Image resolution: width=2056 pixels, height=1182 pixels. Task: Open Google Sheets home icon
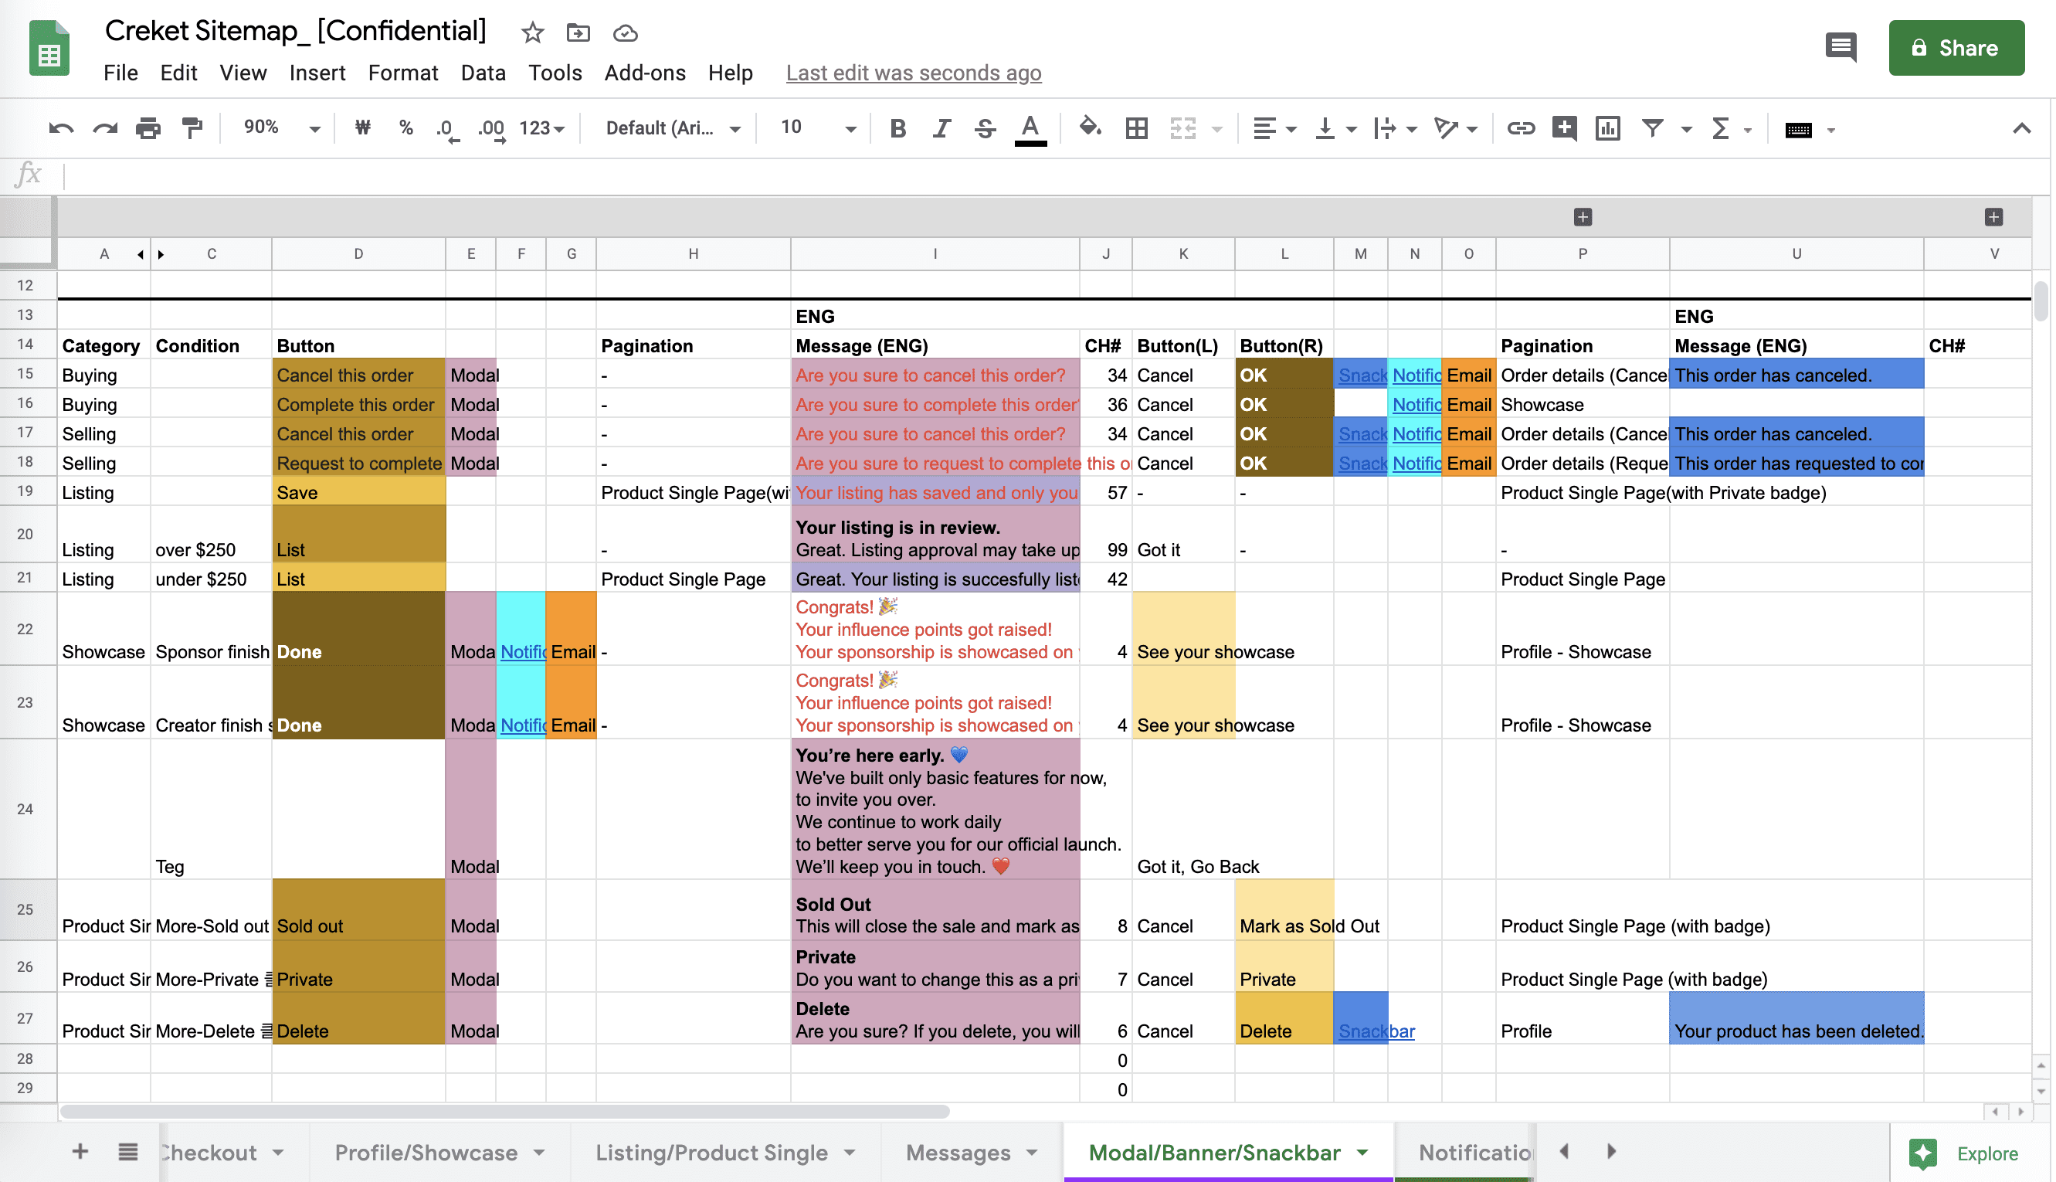[x=49, y=48]
